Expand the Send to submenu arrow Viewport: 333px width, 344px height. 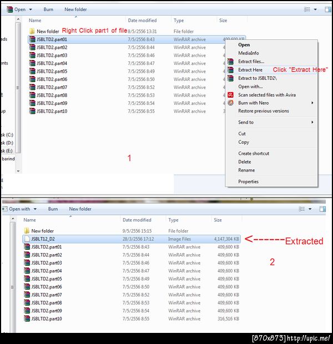click(x=312, y=122)
